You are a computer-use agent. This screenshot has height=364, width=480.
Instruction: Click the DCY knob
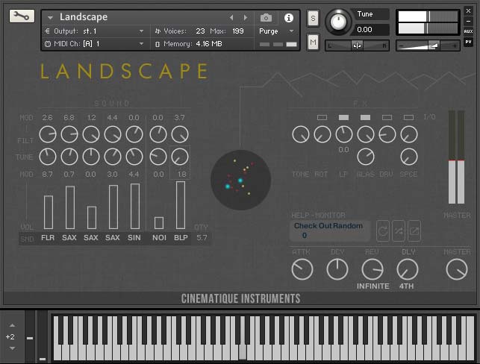pyautogui.click(x=337, y=269)
